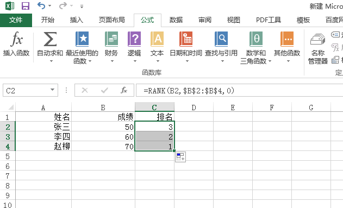Open the Text (文本) functions icon
The width and height of the screenshot is (343, 208).
(157, 39)
